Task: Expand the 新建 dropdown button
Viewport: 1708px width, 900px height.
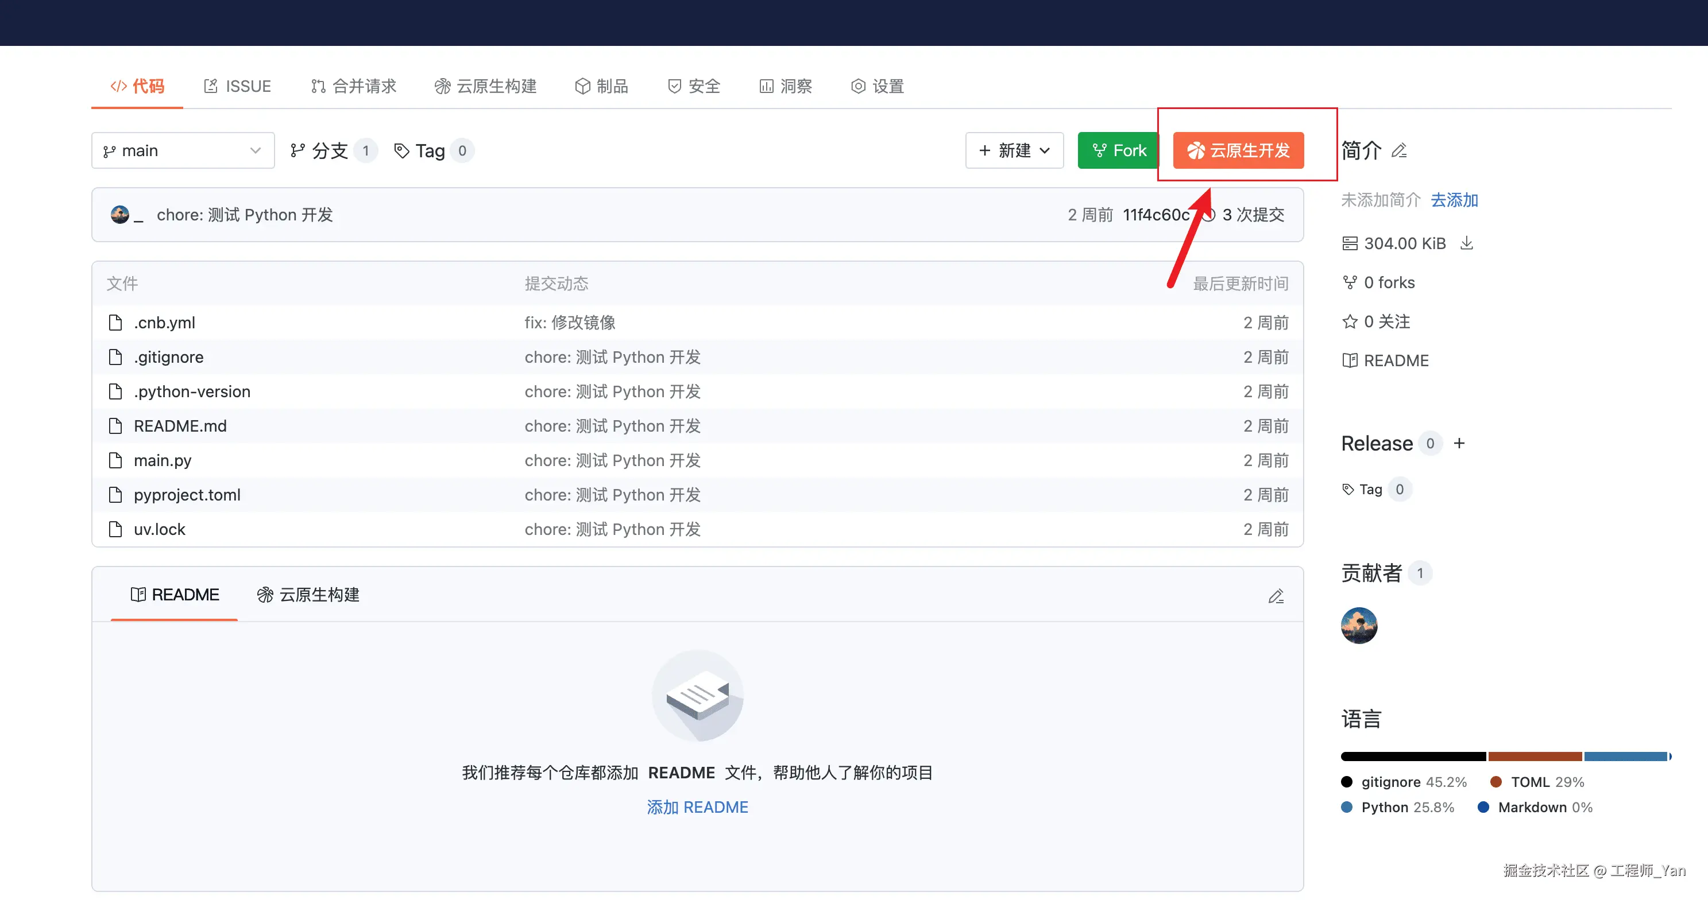Action: point(1014,151)
